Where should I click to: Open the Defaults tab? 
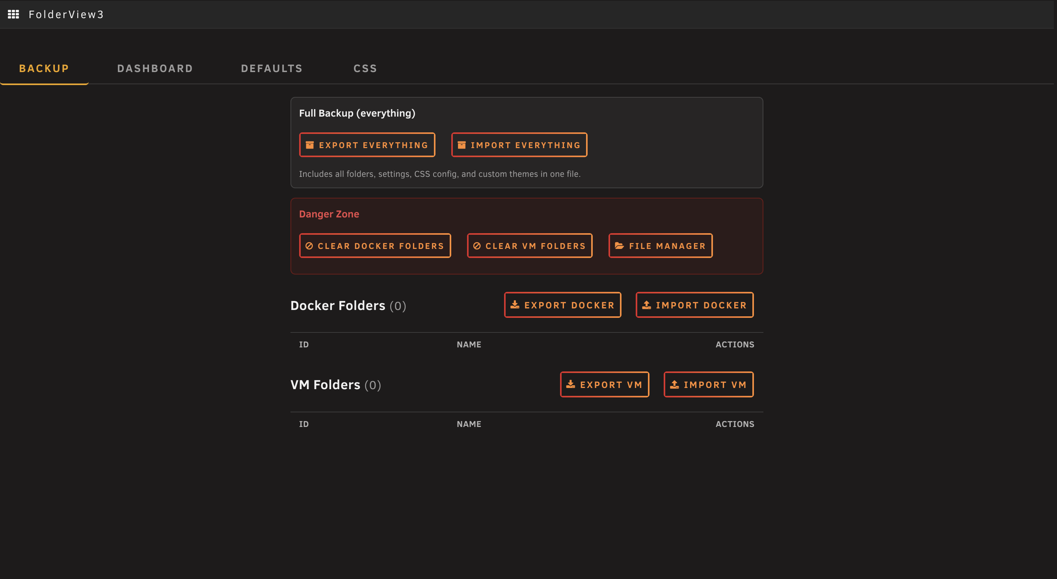[x=272, y=69]
